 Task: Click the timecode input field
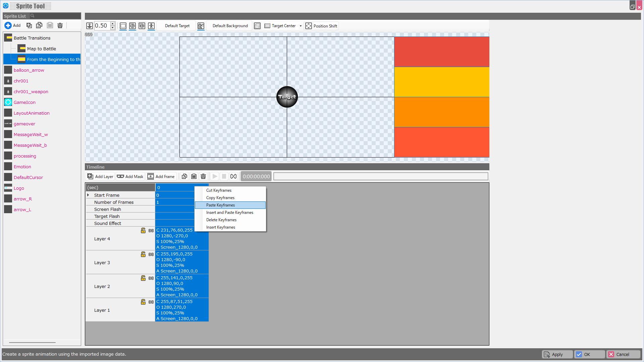(256, 176)
